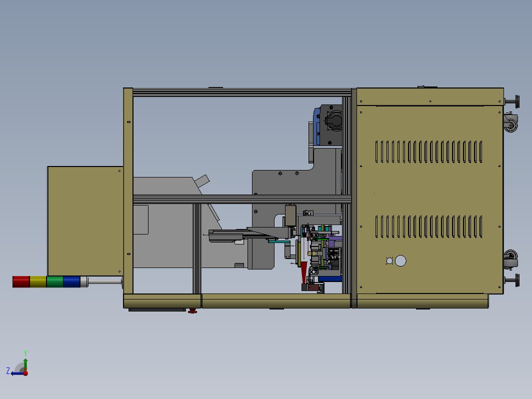Select the top horizontal aluminum extrusion beam
The height and width of the screenshot is (399, 532).
click(242, 92)
